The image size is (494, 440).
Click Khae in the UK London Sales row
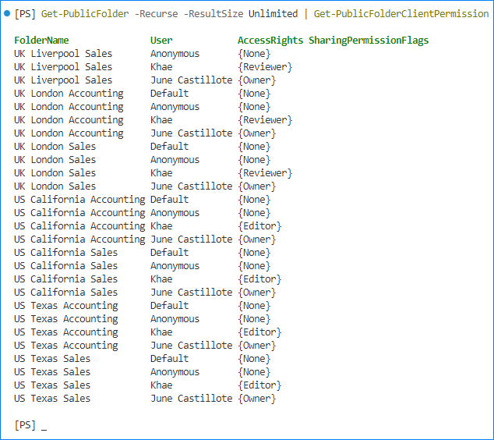point(161,173)
